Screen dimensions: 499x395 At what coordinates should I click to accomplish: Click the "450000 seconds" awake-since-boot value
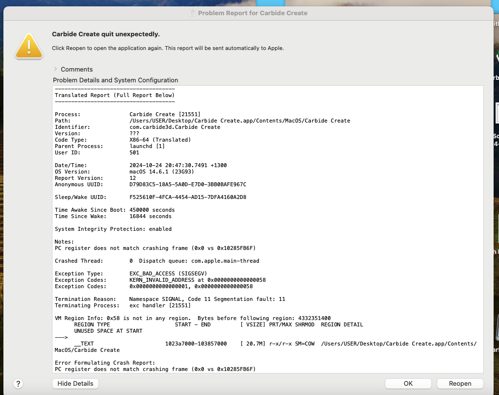(x=152, y=210)
